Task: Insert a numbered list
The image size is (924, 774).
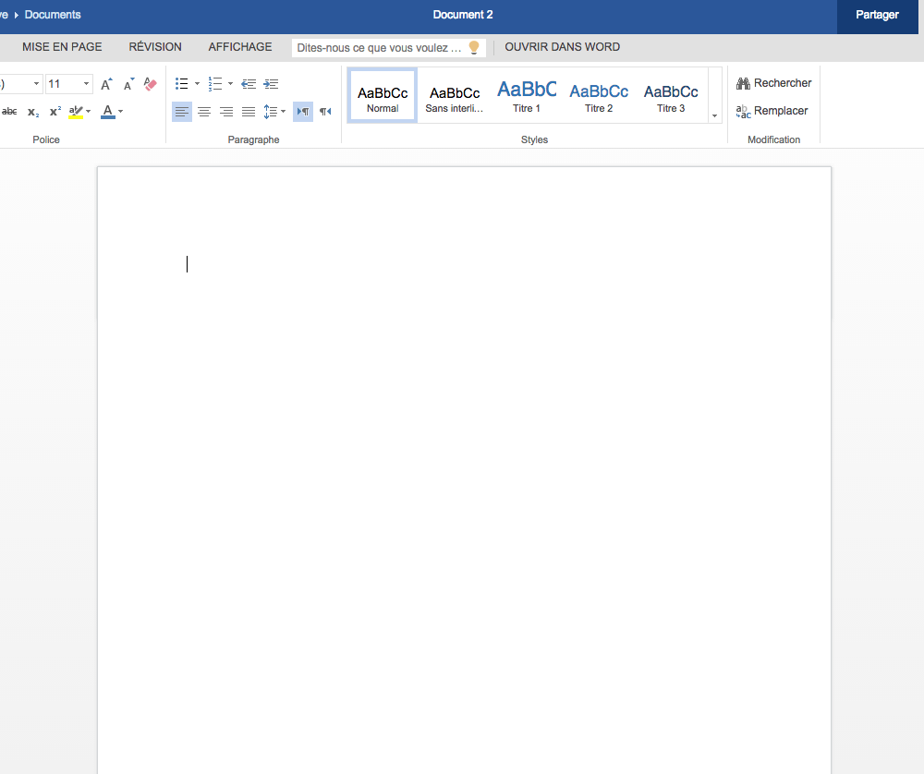Action: pyautogui.click(x=215, y=84)
